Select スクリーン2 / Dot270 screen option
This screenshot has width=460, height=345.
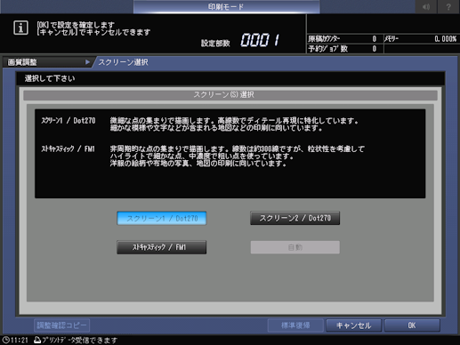click(295, 218)
